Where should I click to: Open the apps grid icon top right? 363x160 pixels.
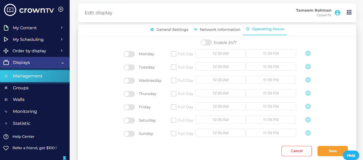(x=349, y=12)
